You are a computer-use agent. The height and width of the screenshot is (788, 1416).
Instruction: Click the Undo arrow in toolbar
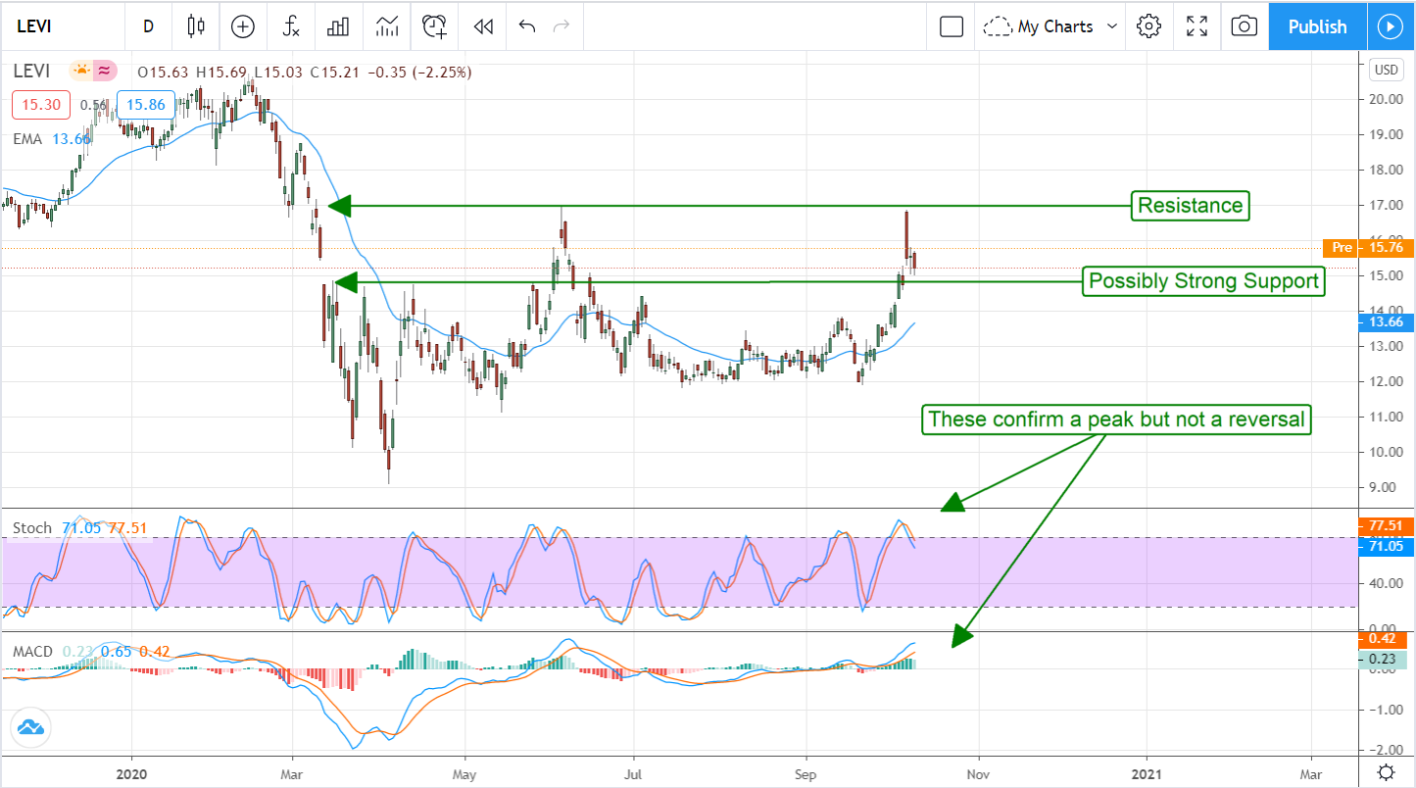tap(527, 26)
